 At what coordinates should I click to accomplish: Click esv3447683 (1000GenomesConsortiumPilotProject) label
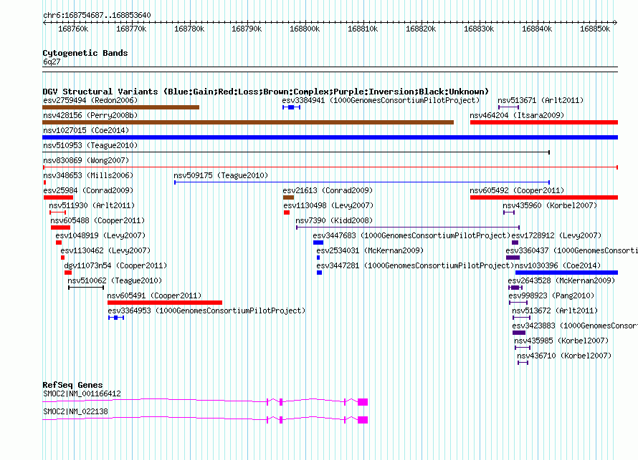click(x=411, y=235)
